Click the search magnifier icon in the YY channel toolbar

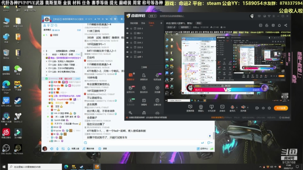56,25
